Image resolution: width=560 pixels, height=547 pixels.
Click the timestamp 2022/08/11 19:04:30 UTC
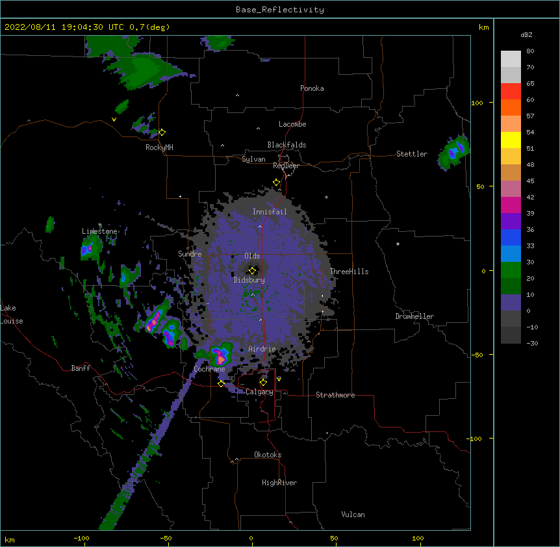pos(64,27)
